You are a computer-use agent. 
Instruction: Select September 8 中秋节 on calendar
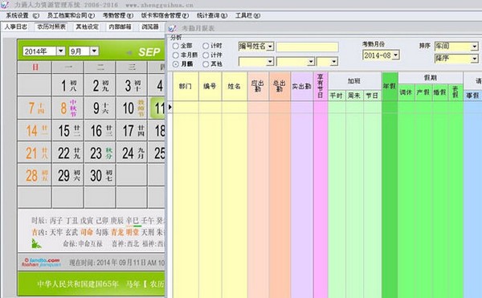[x=68, y=108]
